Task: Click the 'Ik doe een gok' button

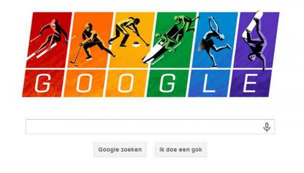Action: (181, 150)
